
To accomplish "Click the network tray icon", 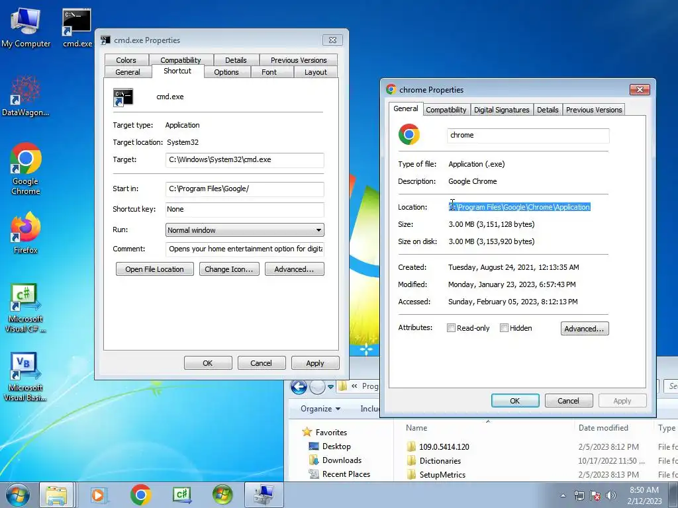I will (x=579, y=495).
